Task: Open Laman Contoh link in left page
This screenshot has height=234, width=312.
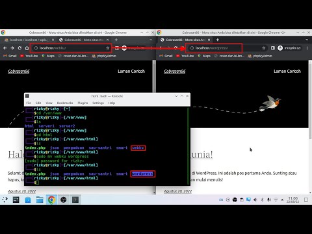Action: pyautogui.click(x=131, y=71)
